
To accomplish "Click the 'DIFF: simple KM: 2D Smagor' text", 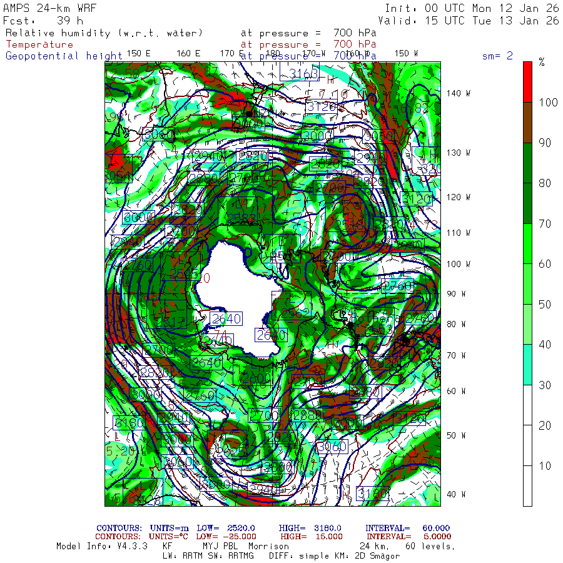I will 334,556.
